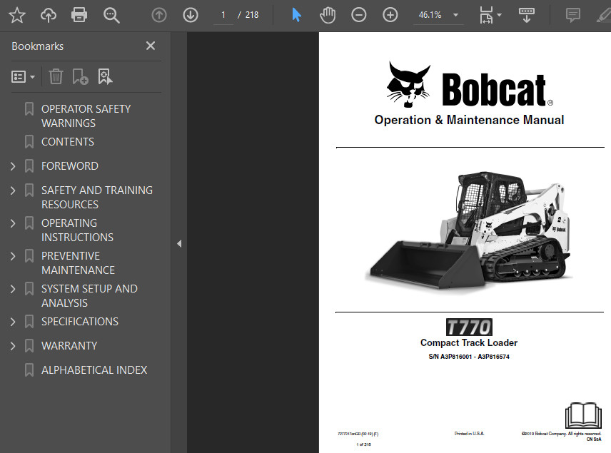
Task: Upload file to cloud icon
Action: [x=49, y=15]
